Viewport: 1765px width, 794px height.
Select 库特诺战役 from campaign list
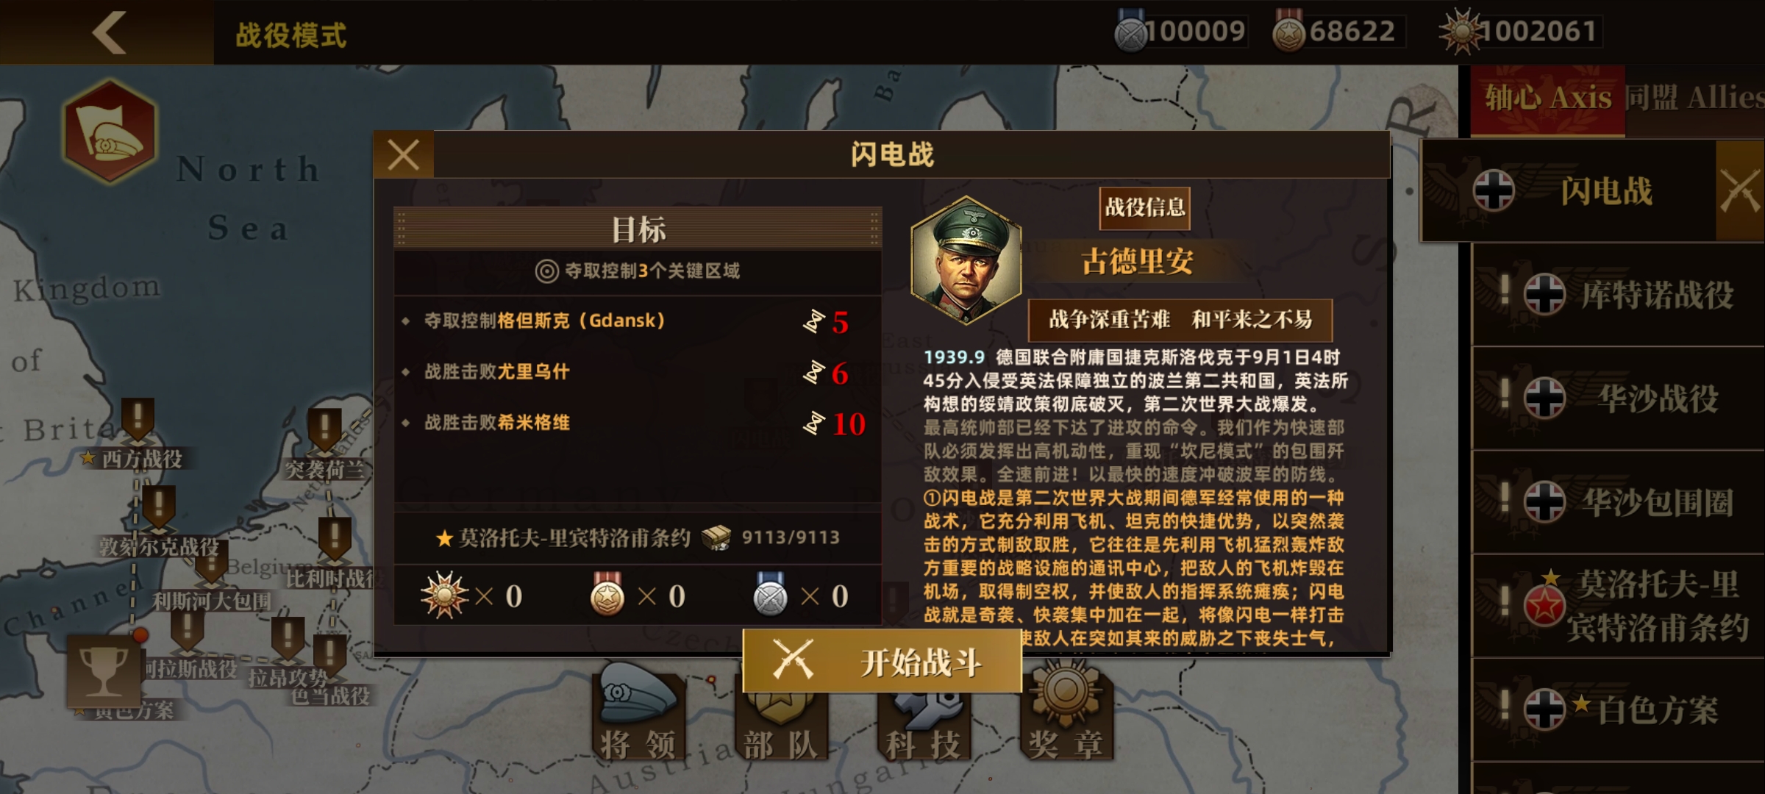(1618, 296)
